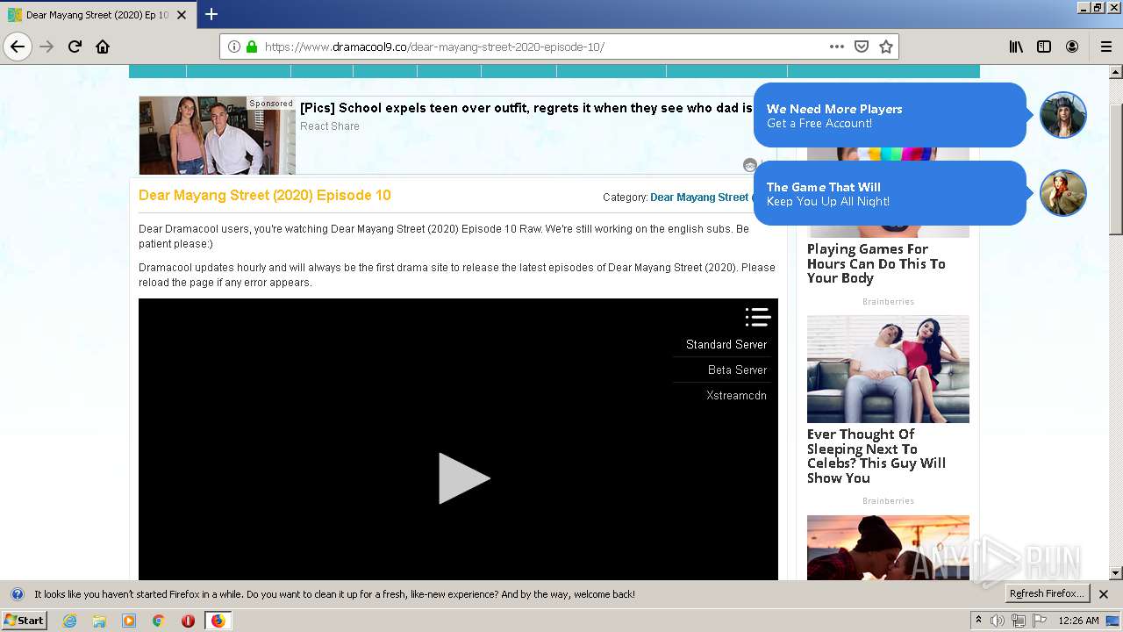Open the Library panel

click(x=1016, y=47)
